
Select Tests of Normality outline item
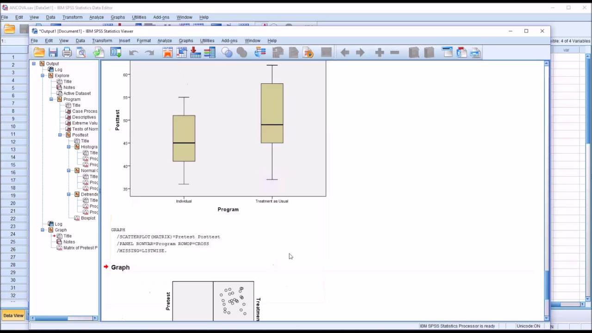85,129
